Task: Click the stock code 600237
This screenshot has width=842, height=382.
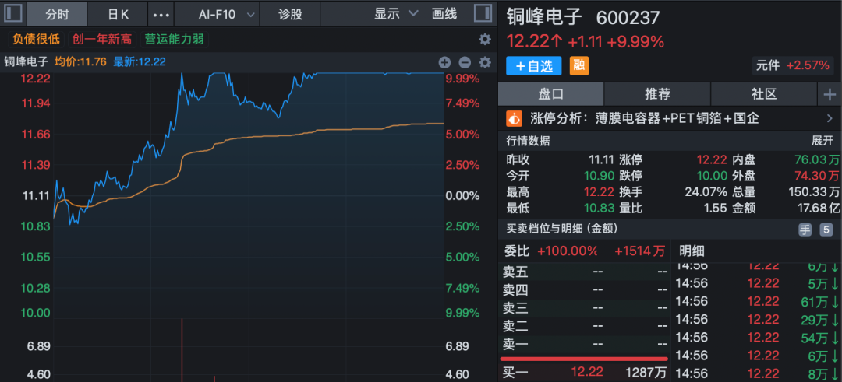Action: pyautogui.click(x=628, y=18)
